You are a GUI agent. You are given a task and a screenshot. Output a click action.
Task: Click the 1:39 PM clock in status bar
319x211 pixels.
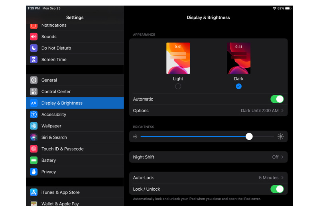pos(34,8)
